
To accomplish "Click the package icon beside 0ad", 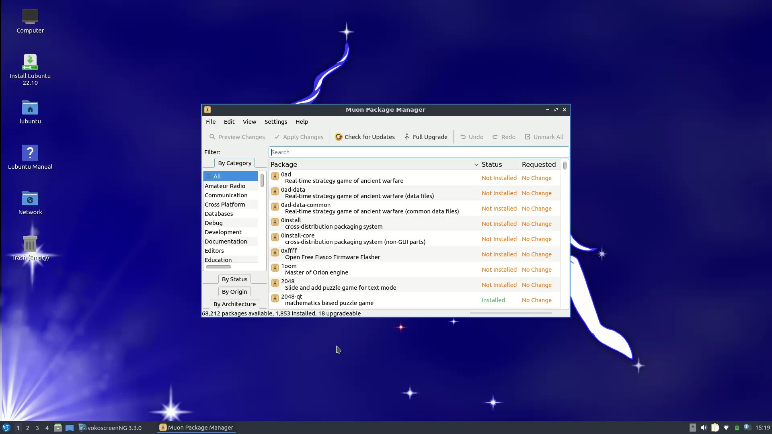I will coord(275,176).
